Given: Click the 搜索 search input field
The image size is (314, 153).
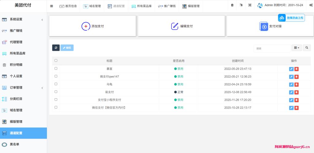Looking at the screenshot, I should (x=272, y=48).
